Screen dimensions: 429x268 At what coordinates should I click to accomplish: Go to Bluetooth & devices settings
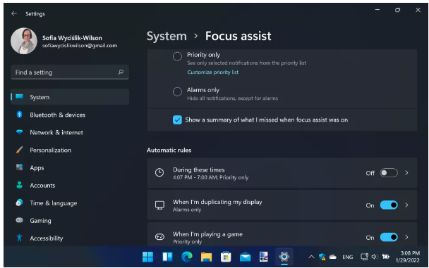pyautogui.click(x=70, y=115)
